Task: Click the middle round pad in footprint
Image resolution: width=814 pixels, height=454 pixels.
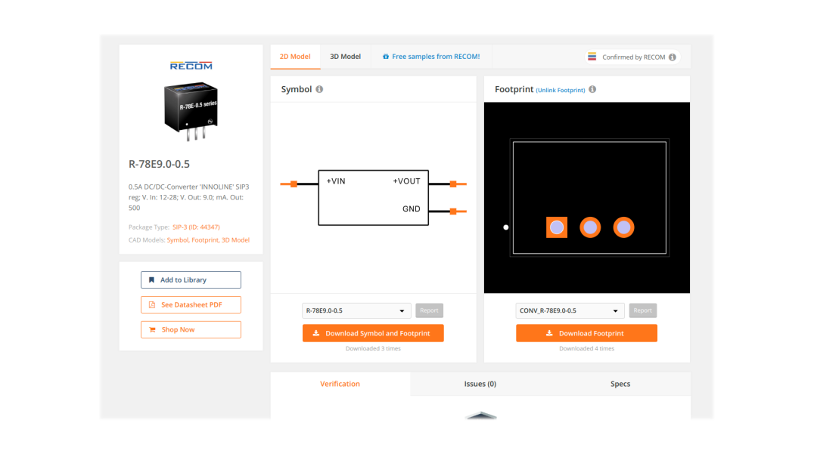Action: (x=590, y=227)
